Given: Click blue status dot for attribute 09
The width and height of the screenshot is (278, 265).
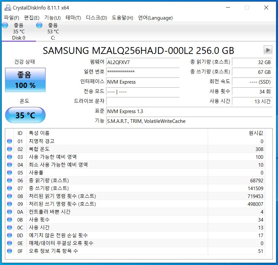Looking at the screenshot, I should point(9,204).
